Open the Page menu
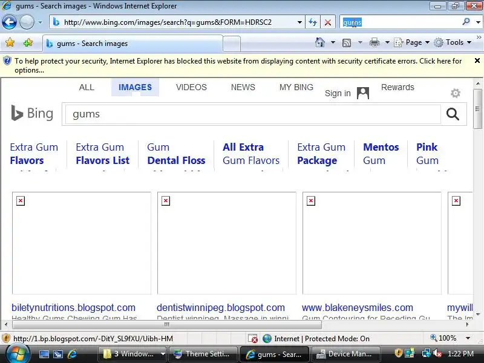The image size is (484, 363). 412,42
